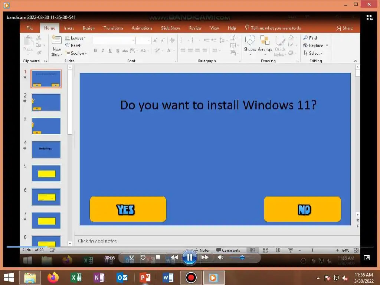This screenshot has width=380, height=285.
Task: Open Word from the taskbar
Action: pos(168,278)
